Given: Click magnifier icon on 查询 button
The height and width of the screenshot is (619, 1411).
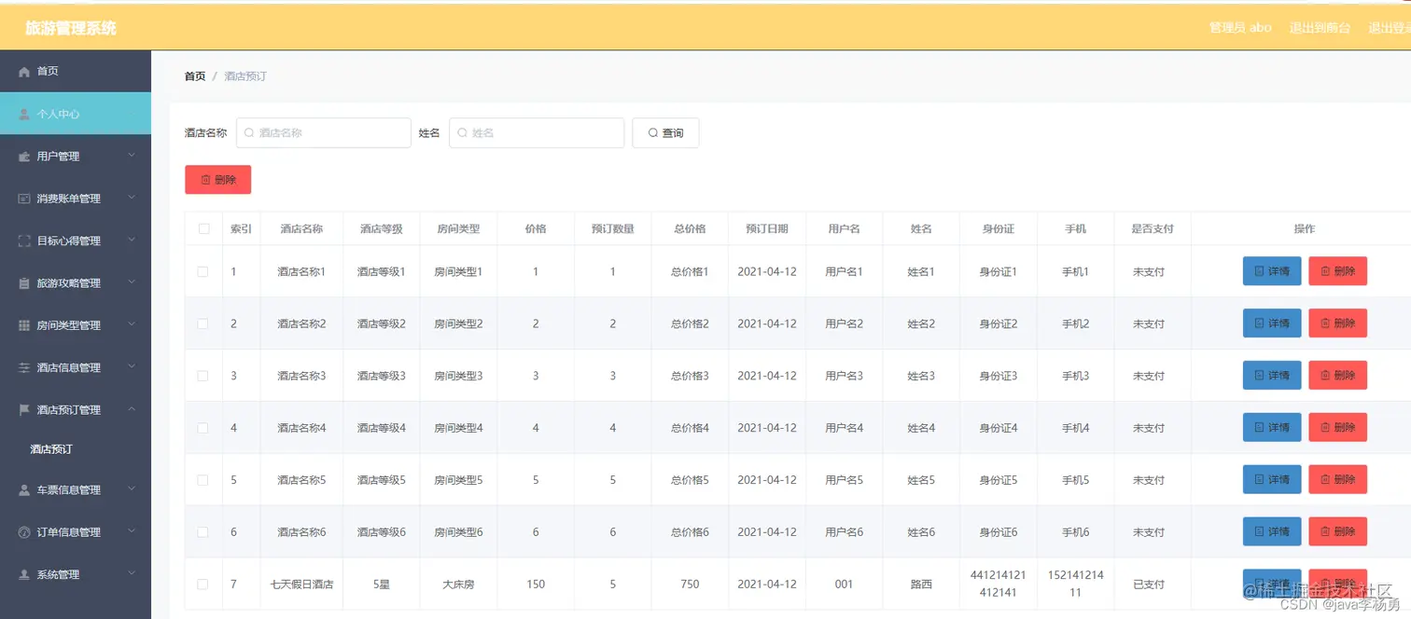Looking at the screenshot, I should 652,133.
